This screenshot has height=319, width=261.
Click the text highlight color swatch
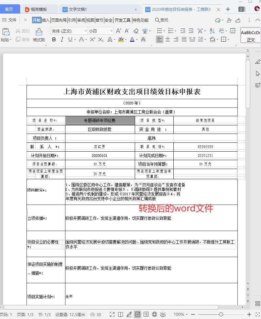[x=121, y=39]
